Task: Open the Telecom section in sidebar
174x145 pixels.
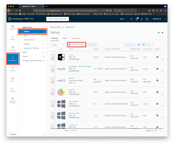Action: tap(13, 90)
